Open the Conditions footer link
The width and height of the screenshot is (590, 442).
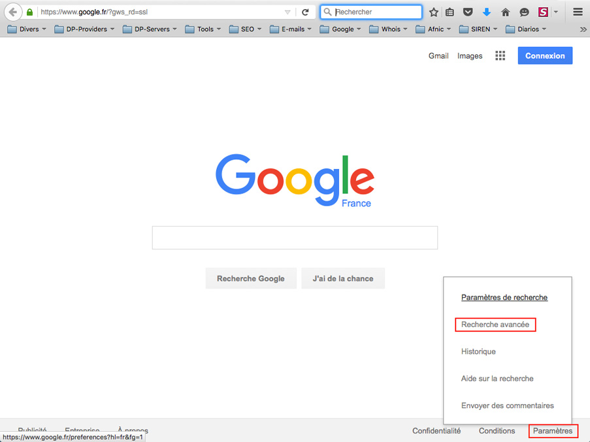[x=497, y=431]
